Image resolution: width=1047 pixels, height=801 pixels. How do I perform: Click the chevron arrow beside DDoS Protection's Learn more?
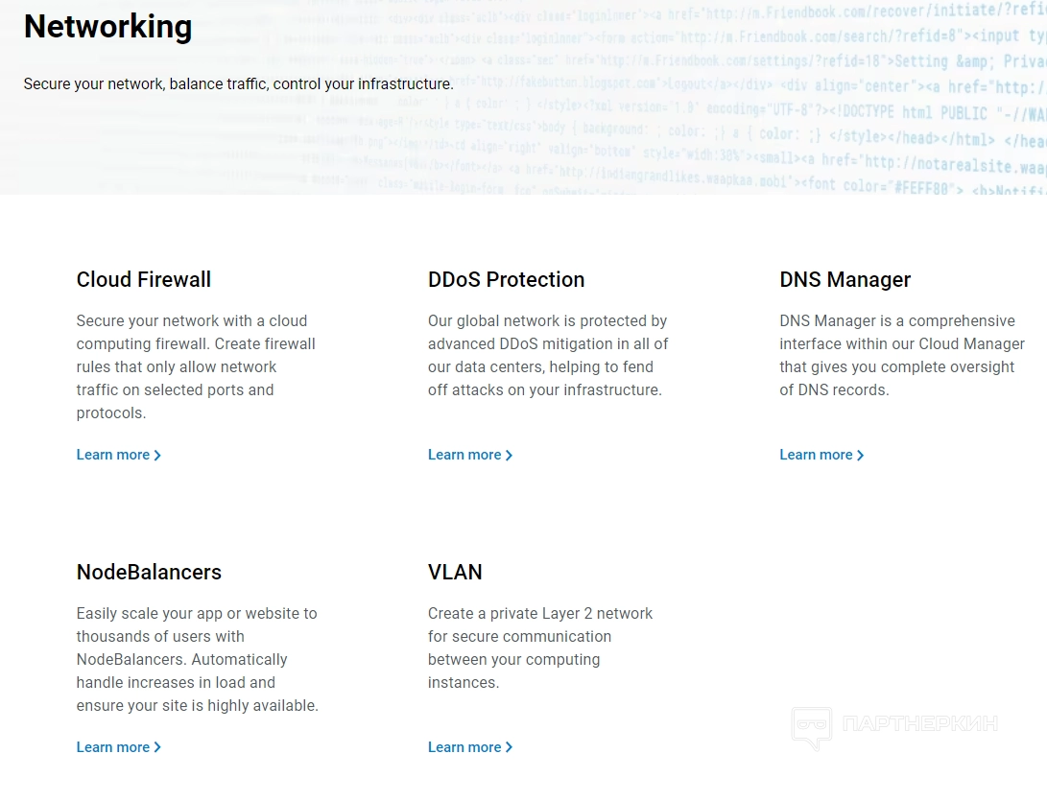point(510,456)
